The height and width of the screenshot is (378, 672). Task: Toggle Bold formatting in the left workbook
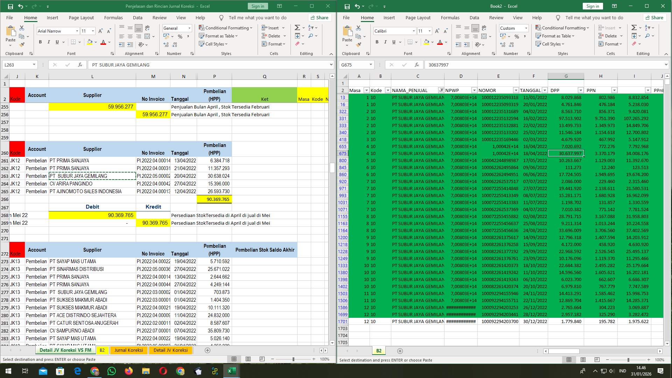coord(40,42)
